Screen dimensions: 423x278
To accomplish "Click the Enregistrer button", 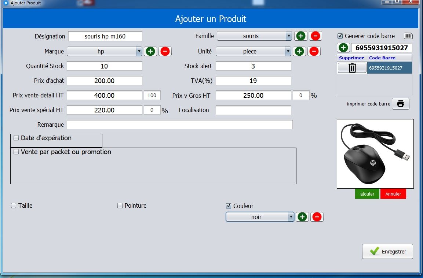I will (x=387, y=252).
